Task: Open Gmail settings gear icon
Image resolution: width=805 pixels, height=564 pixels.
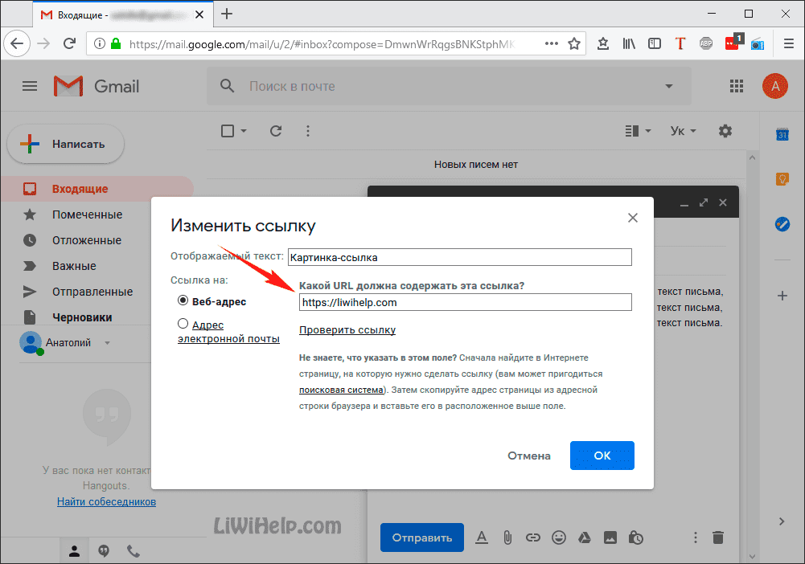Action: click(725, 131)
